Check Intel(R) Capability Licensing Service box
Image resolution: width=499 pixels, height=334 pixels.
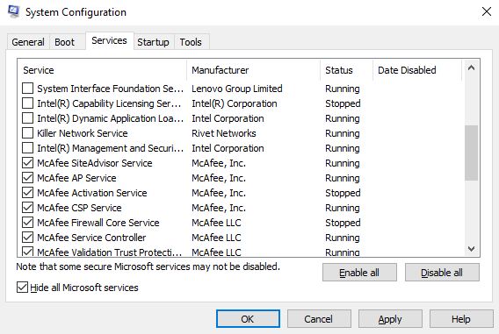(28, 103)
